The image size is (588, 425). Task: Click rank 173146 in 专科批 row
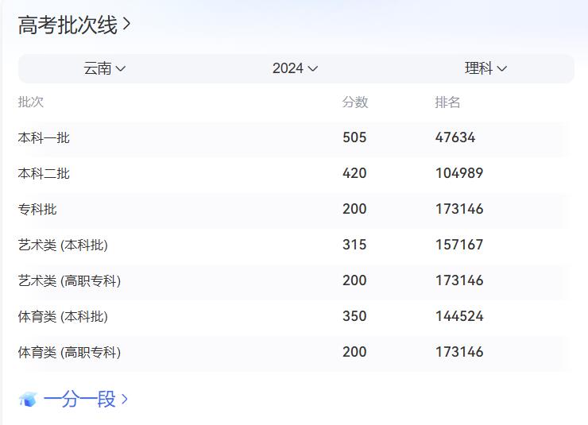[x=459, y=209]
